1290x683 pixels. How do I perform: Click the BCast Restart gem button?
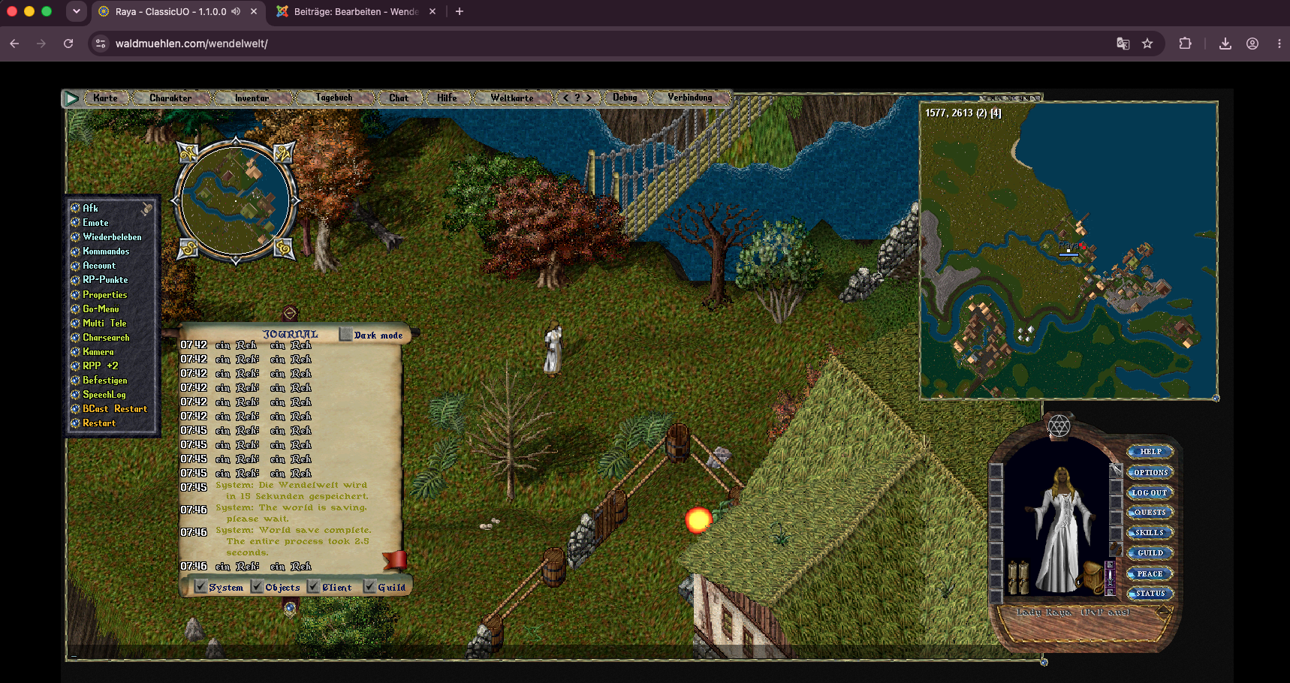75,408
